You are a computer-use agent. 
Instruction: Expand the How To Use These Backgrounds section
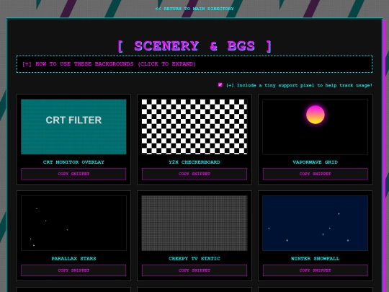[x=194, y=64]
